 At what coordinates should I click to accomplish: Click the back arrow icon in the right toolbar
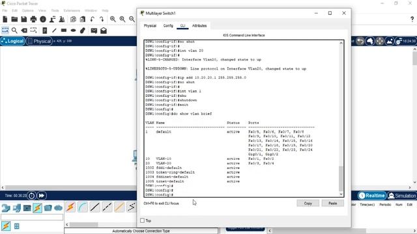click(360, 41)
